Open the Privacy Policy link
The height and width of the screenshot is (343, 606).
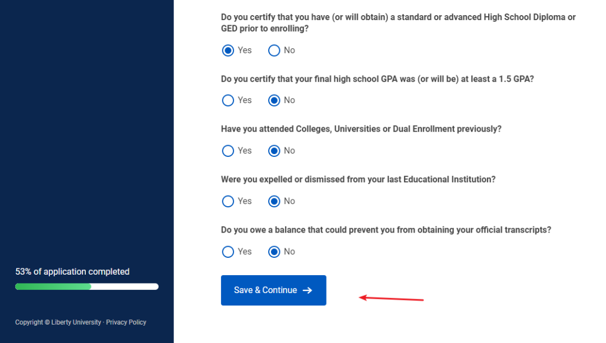tap(126, 322)
